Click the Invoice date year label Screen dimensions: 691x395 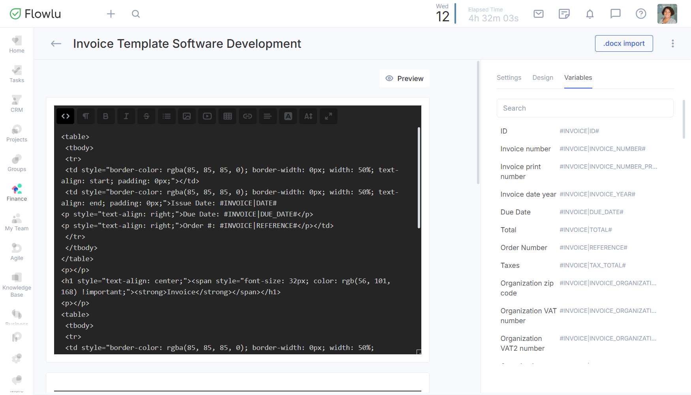point(528,194)
